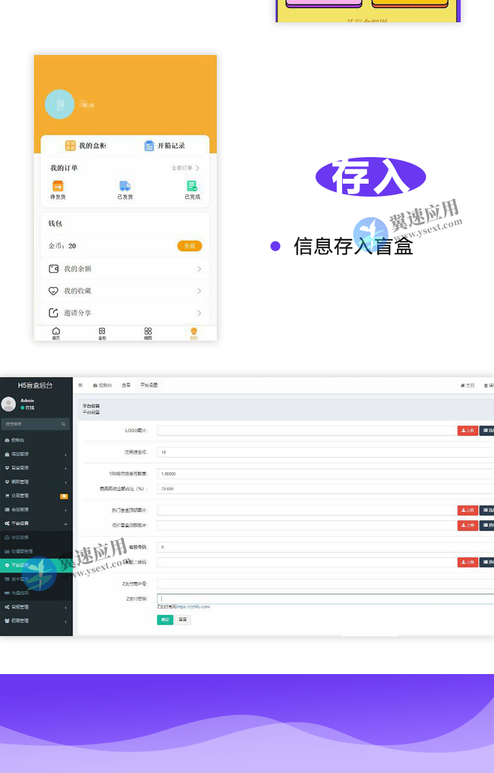Tap the 邀请分享 share icon

coord(54,312)
